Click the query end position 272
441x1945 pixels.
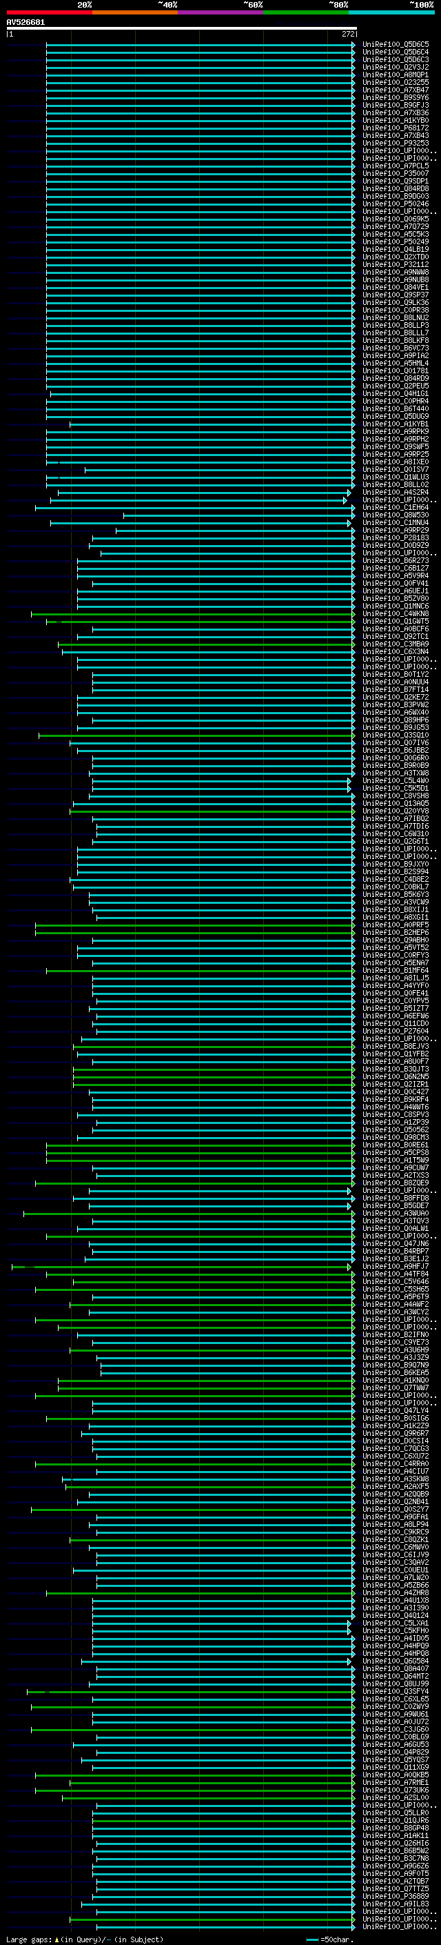(x=347, y=34)
